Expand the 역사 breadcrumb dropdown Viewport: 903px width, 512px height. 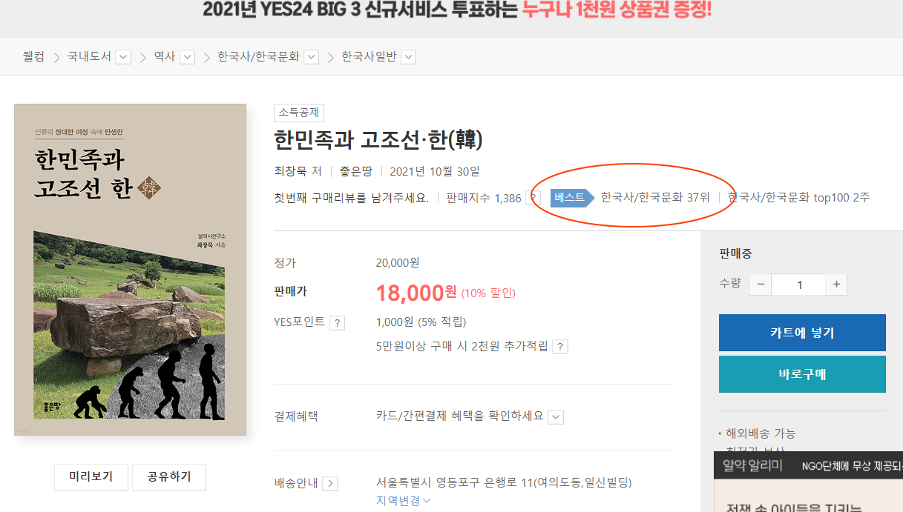187,57
